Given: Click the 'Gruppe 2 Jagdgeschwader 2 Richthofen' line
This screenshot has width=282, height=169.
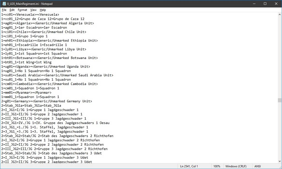Looking at the screenshot, I should tap(52, 145).
